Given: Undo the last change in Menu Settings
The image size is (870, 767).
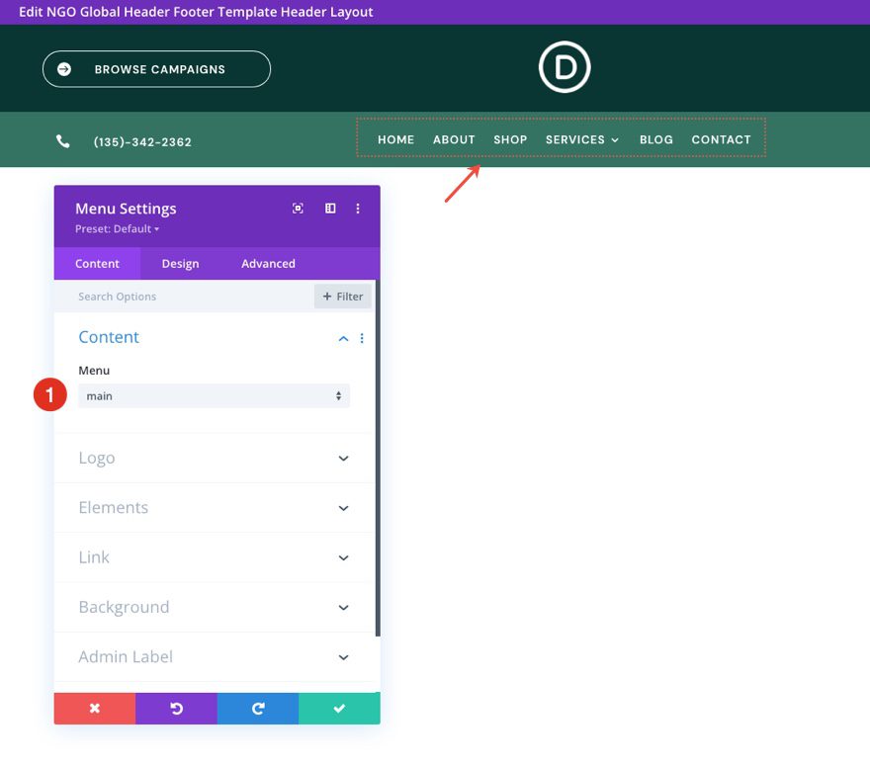Looking at the screenshot, I should [176, 708].
